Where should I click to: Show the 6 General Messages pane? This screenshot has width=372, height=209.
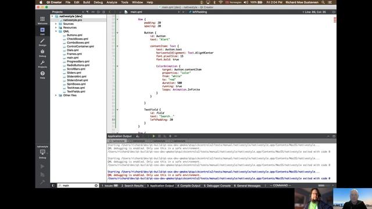247,186
